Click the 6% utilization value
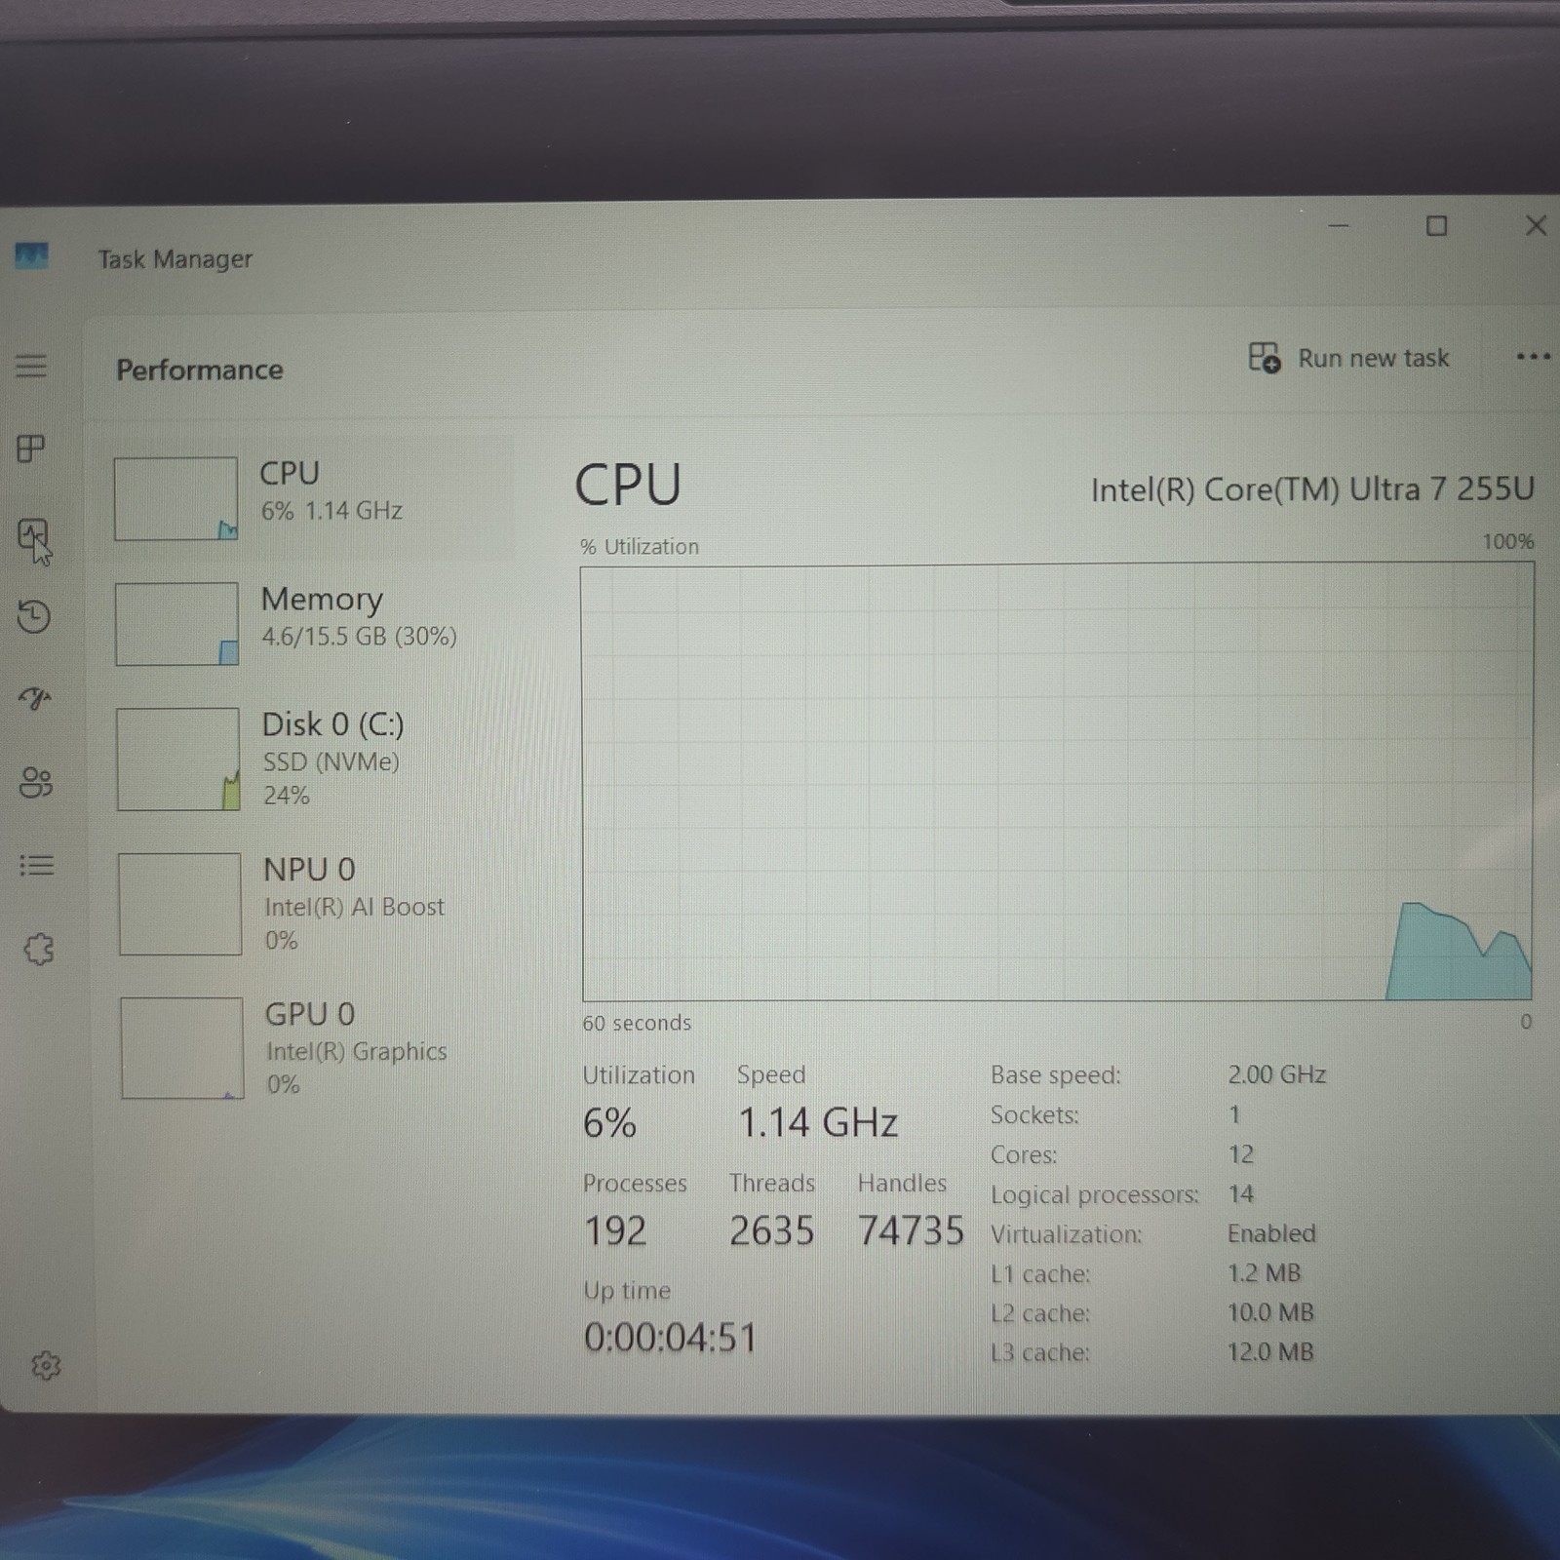The image size is (1560, 1560). pos(610,1123)
